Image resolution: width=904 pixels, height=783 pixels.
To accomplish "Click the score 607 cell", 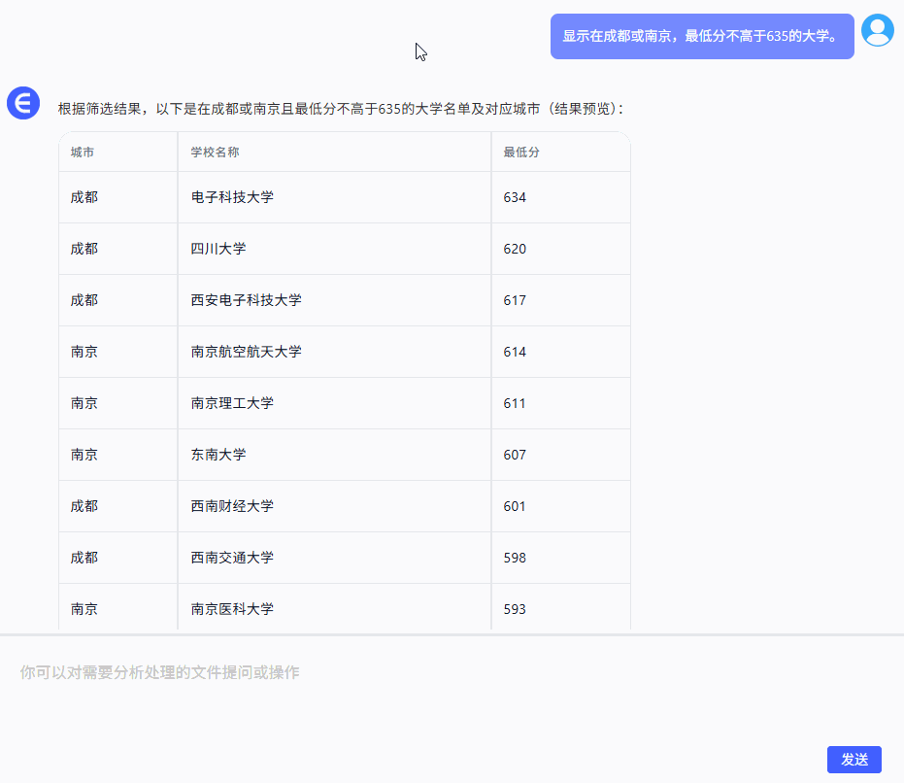I will (561, 455).
